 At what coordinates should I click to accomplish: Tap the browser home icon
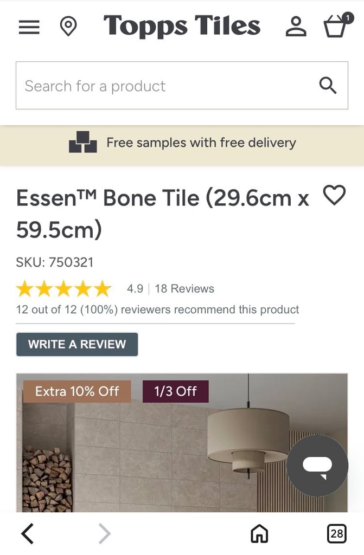[x=259, y=534]
